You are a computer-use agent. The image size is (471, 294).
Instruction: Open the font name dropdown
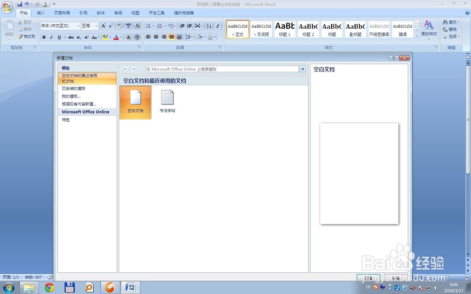pyautogui.click(x=79, y=26)
